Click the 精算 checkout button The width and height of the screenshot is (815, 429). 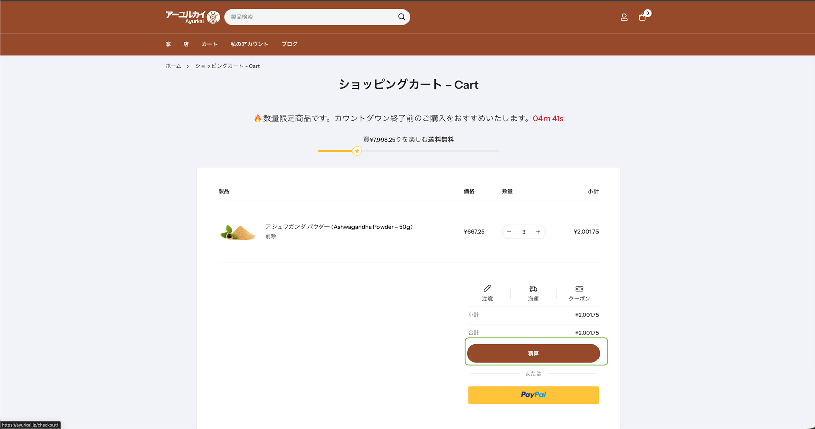pos(533,353)
